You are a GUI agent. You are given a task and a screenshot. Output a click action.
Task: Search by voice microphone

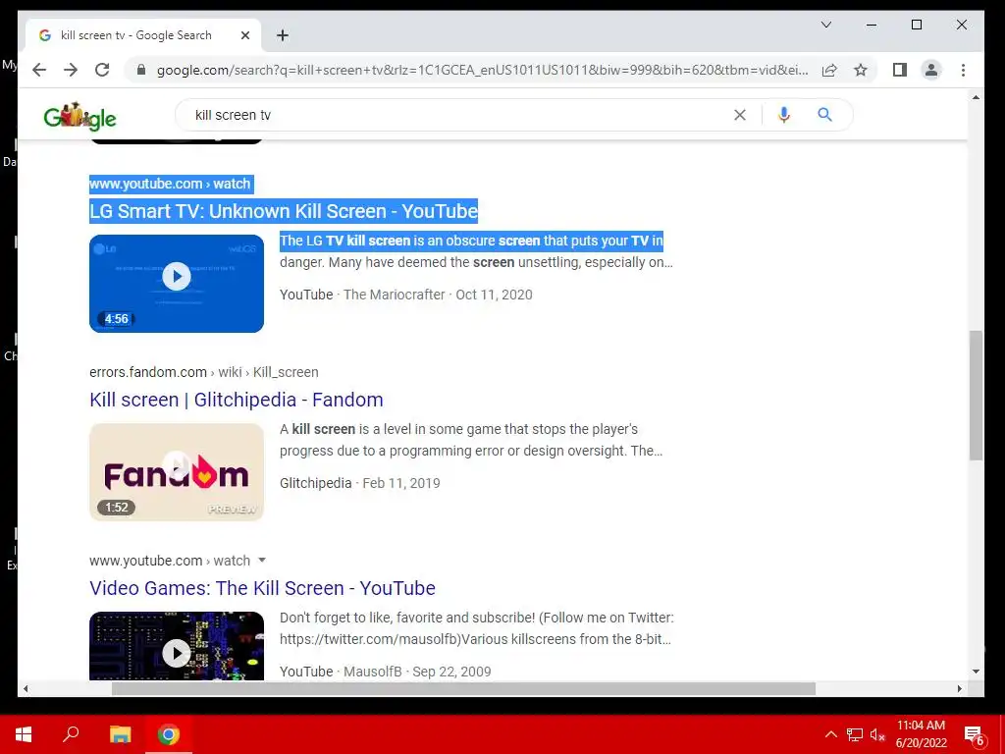click(x=784, y=115)
